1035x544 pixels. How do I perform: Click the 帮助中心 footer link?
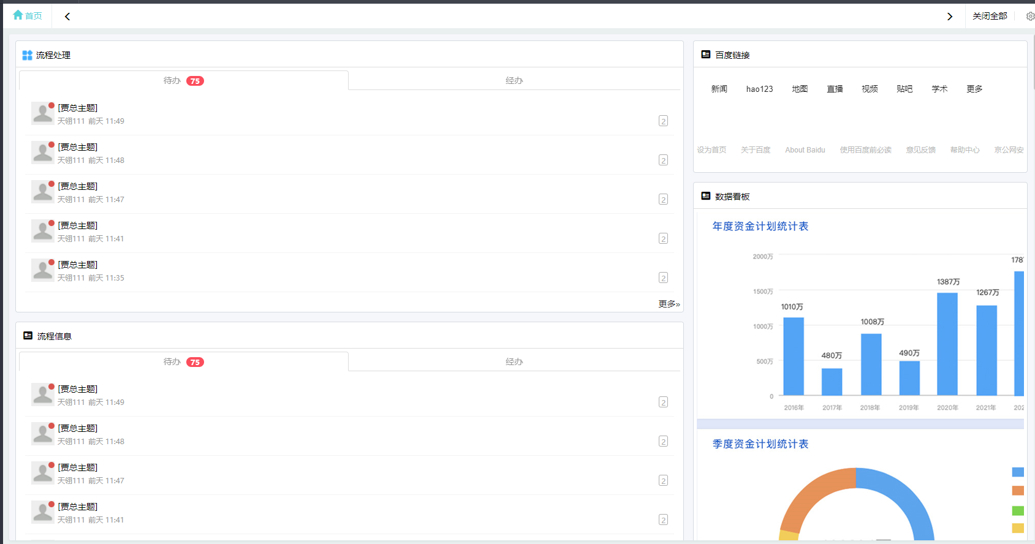click(x=965, y=150)
